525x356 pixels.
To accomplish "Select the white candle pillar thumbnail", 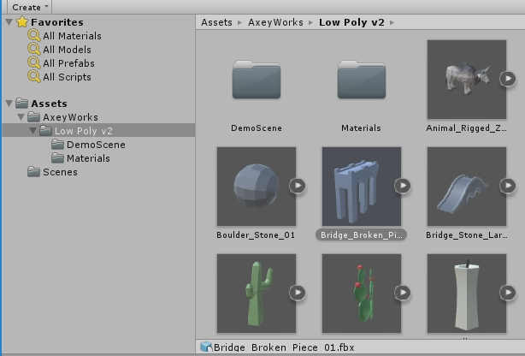I will coord(467,294).
